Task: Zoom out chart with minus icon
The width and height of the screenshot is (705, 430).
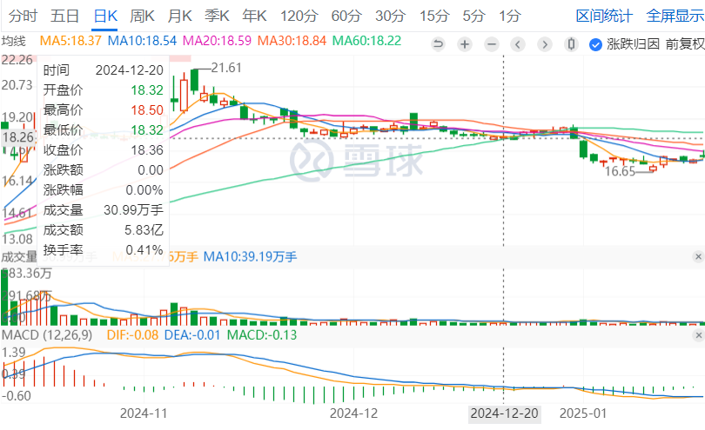Action: (492, 44)
